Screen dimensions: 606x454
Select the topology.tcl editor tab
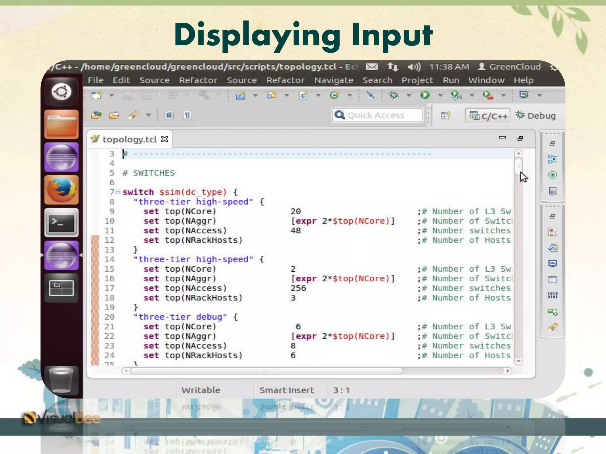(x=129, y=139)
